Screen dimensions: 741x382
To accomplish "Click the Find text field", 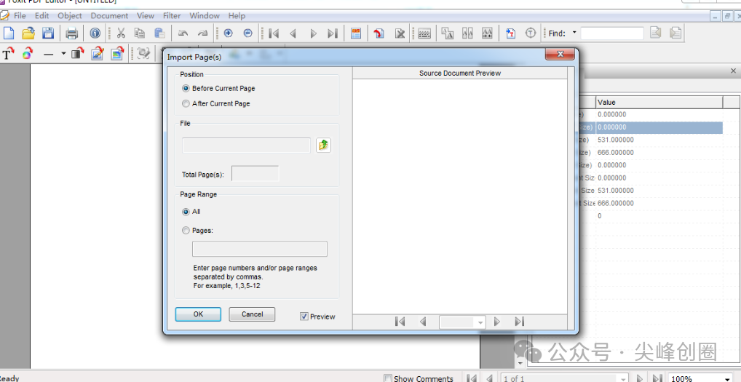I will (612, 33).
